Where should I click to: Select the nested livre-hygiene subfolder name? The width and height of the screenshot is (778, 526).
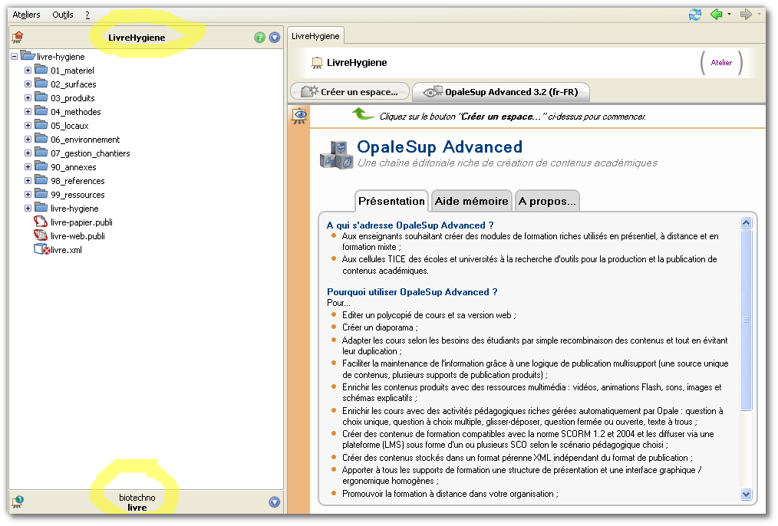click(74, 209)
